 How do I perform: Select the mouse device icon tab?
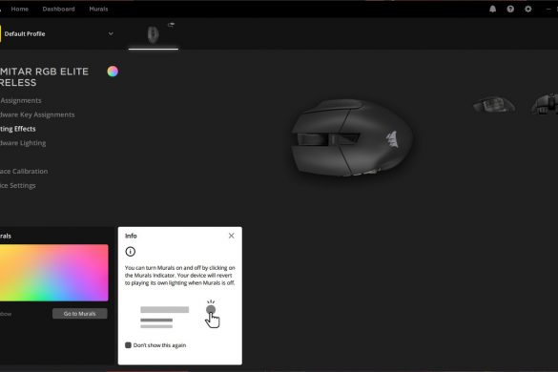coord(154,35)
